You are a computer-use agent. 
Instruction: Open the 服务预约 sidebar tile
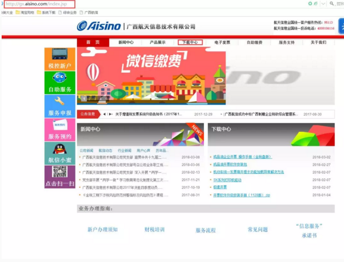tap(60, 130)
